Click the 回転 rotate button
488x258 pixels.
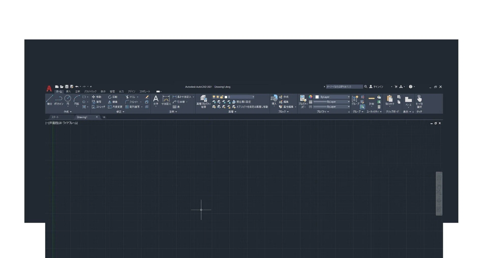(113, 97)
